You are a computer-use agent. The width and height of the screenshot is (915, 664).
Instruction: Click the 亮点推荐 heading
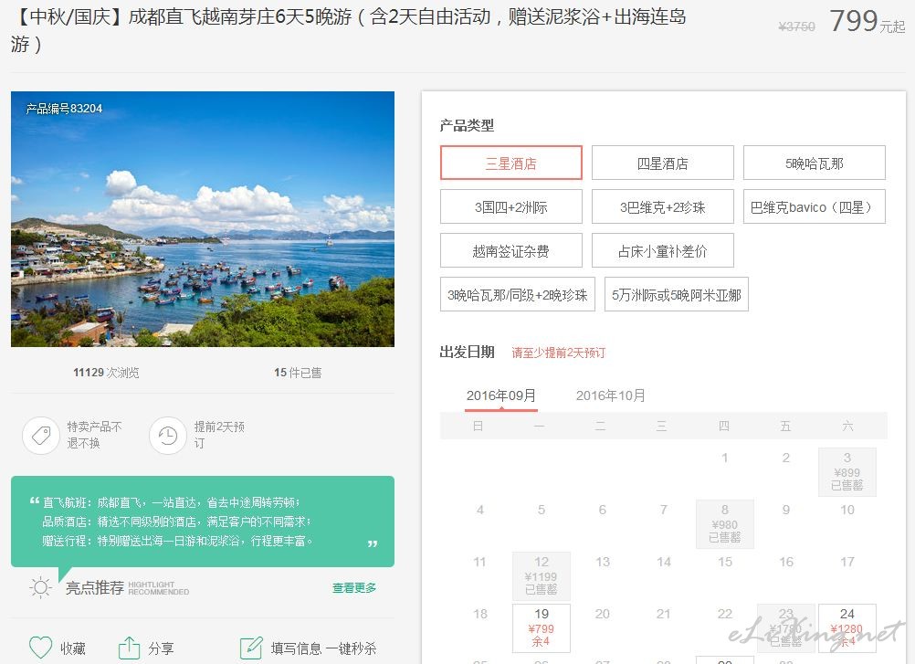(95, 587)
